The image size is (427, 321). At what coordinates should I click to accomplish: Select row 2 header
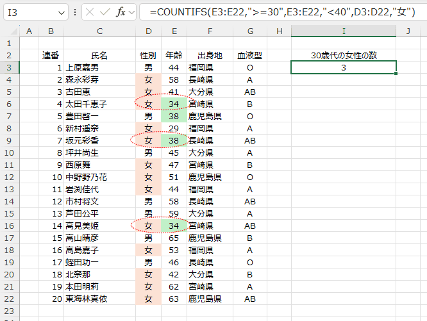(x=9, y=56)
